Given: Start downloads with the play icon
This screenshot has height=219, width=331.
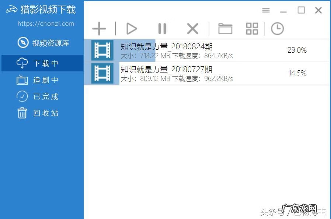Looking at the screenshot, I should click(132, 28).
